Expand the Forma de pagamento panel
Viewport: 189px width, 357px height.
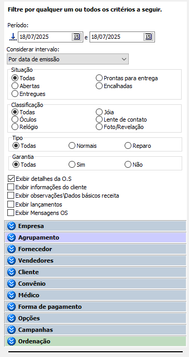(x=95, y=307)
